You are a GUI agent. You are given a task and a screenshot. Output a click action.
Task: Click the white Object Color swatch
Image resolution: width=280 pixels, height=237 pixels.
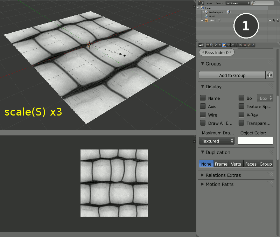click(255, 141)
